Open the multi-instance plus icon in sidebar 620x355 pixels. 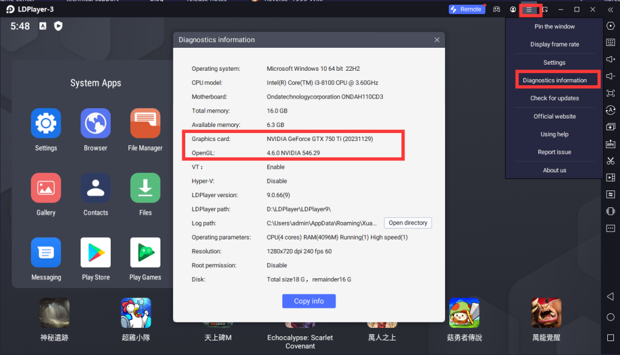(610, 127)
